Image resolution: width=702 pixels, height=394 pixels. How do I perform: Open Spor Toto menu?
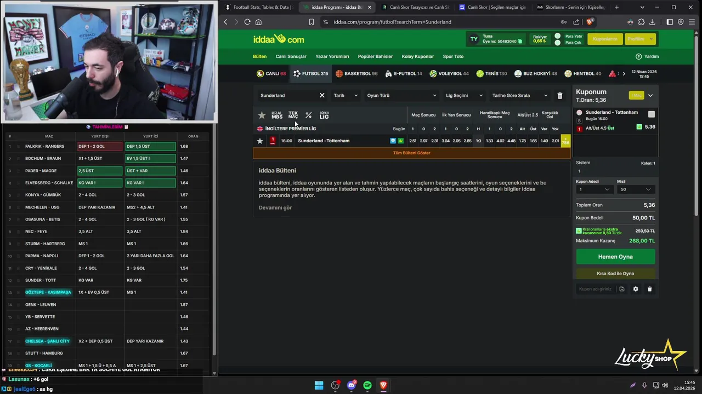(453, 56)
